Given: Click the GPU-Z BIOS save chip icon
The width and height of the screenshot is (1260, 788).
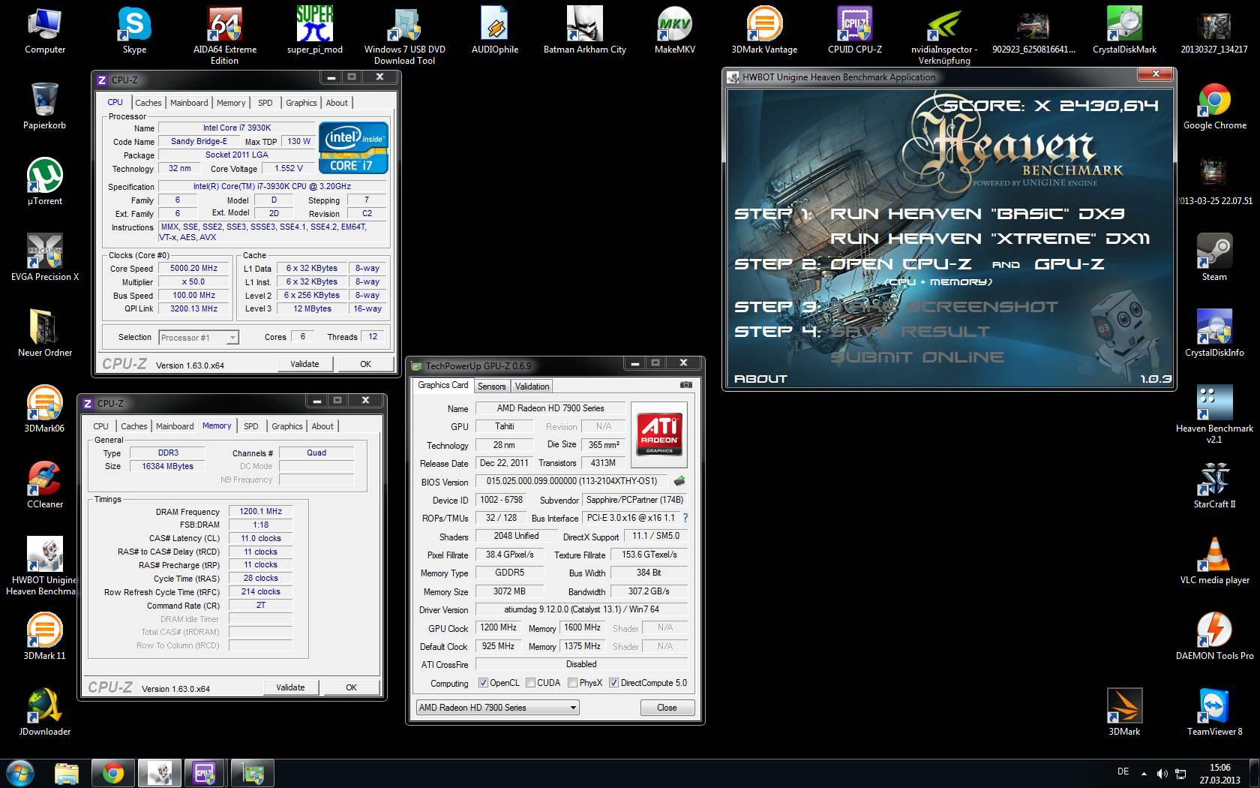Looking at the screenshot, I should (679, 481).
